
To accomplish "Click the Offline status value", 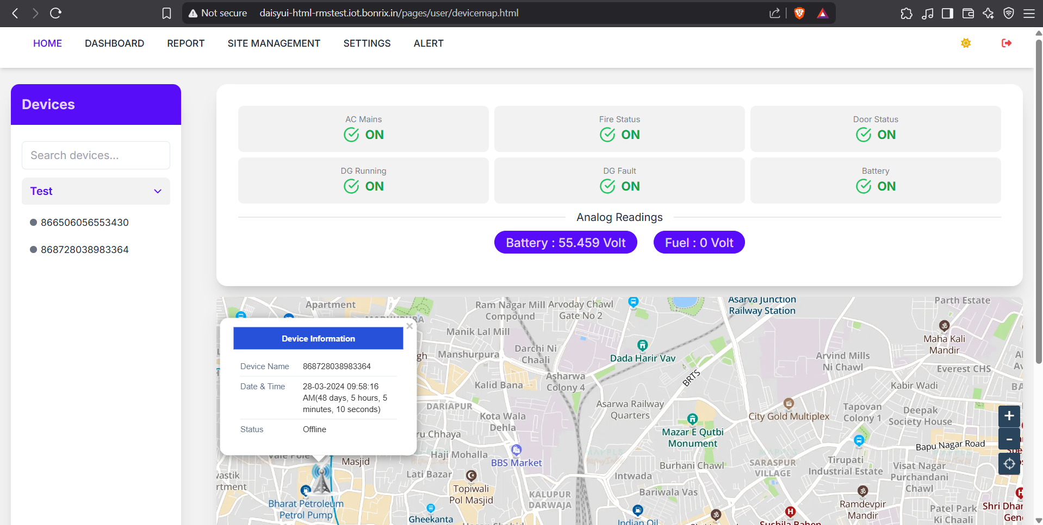I will [314, 429].
